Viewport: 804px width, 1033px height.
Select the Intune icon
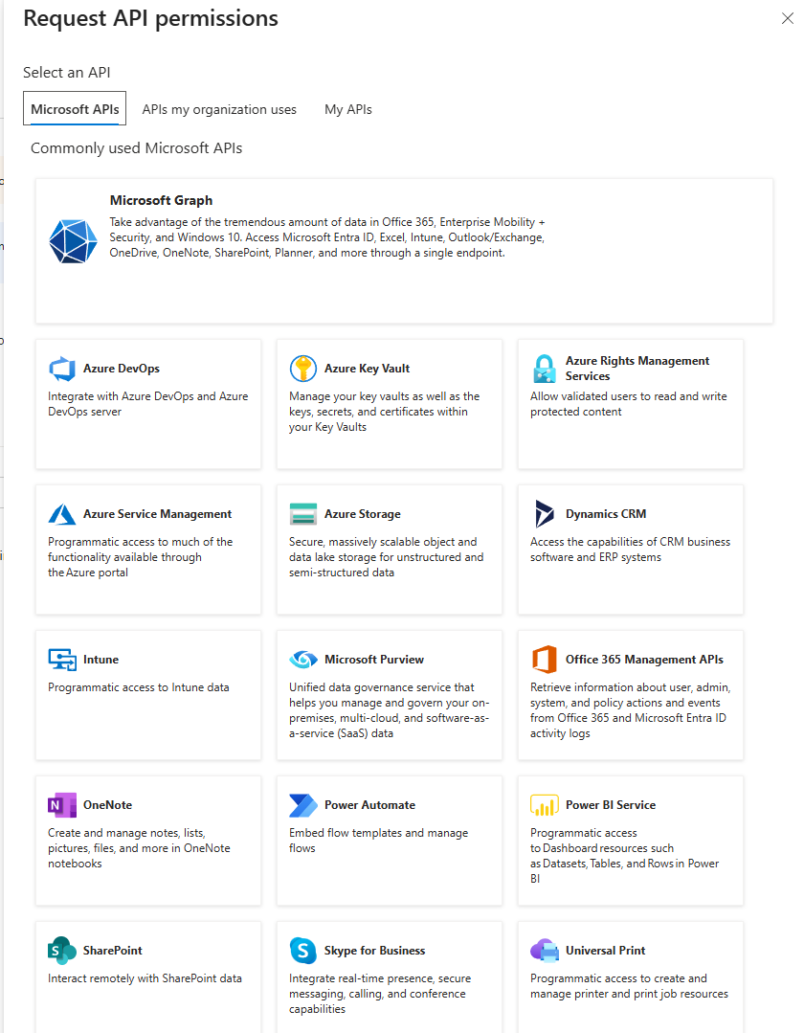62,660
